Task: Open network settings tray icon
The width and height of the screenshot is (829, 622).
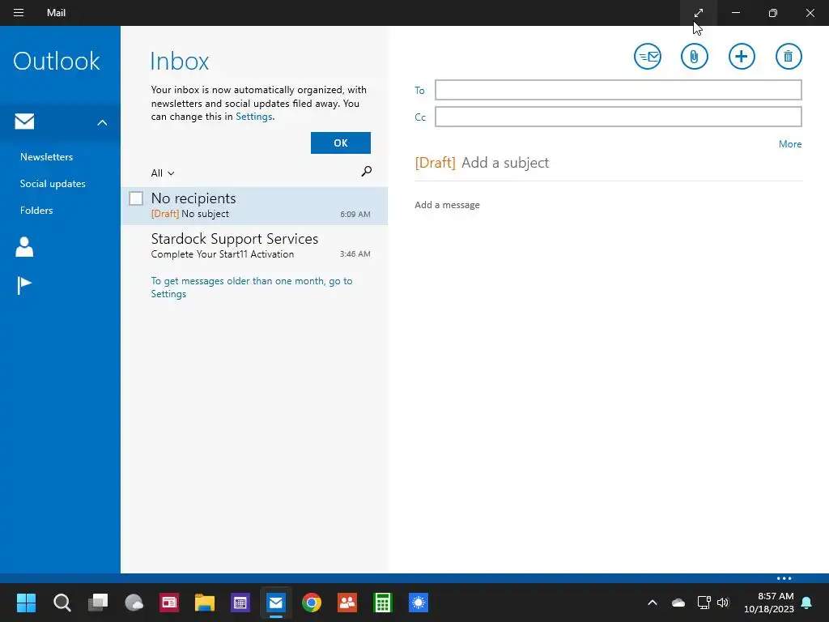Action: click(704, 603)
